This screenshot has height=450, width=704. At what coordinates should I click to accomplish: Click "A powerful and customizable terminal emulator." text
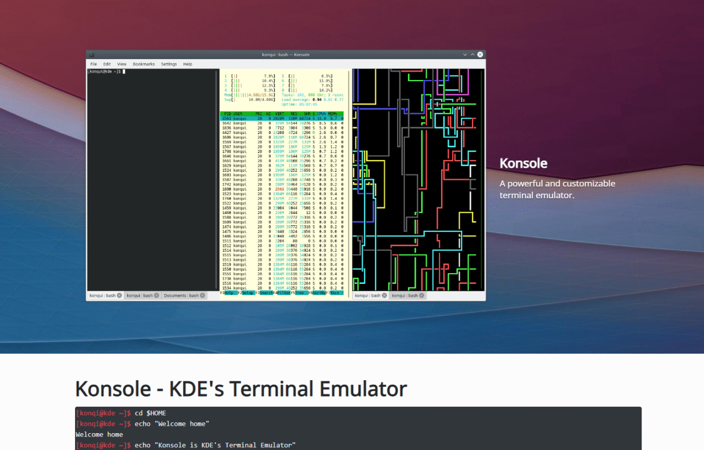tap(557, 189)
